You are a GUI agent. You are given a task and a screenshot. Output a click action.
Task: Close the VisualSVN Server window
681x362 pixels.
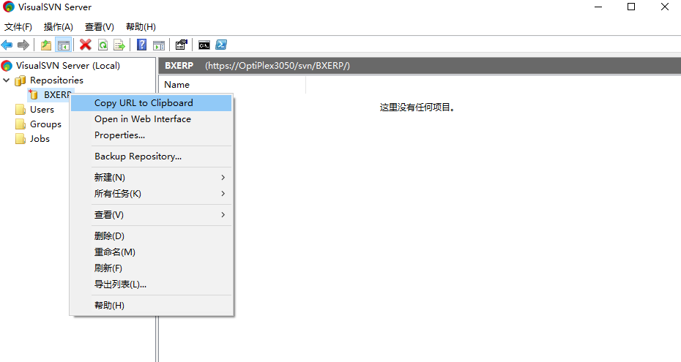click(x=664, y=7)
